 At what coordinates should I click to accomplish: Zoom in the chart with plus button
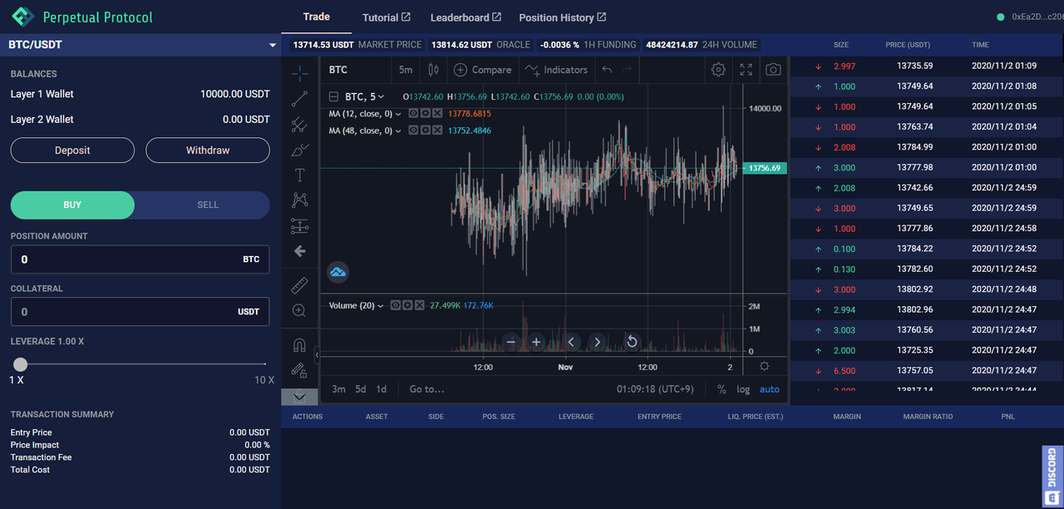point(536,342)
